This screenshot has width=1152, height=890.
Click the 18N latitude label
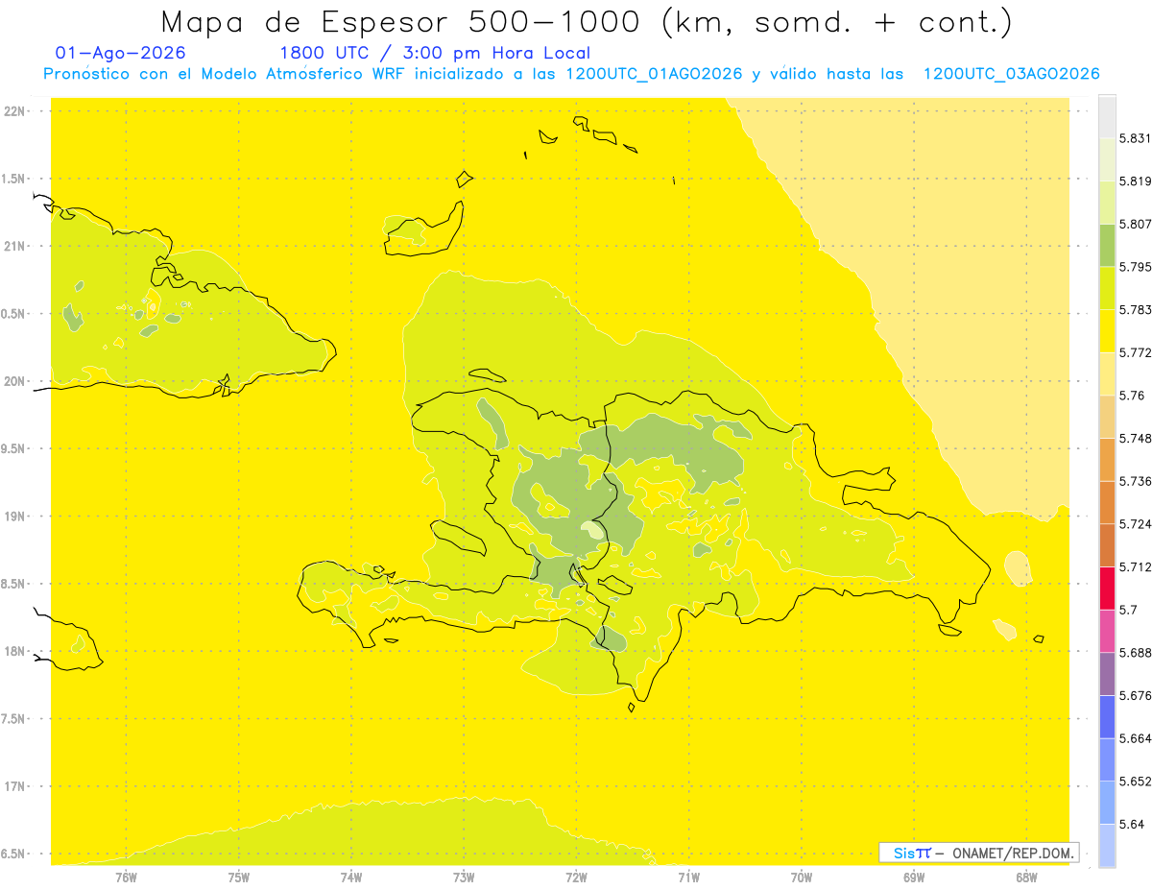click(15, 651)
